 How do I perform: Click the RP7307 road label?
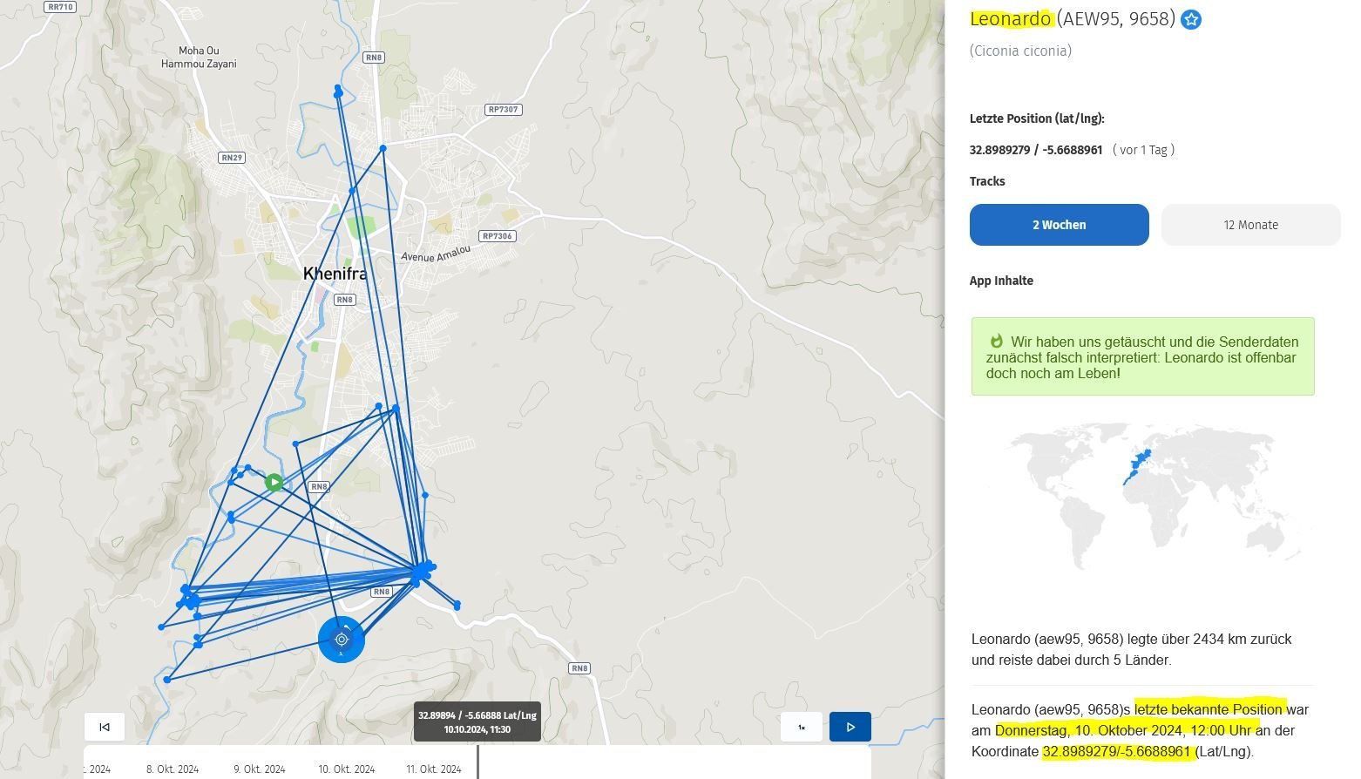[x=503, y=110]
